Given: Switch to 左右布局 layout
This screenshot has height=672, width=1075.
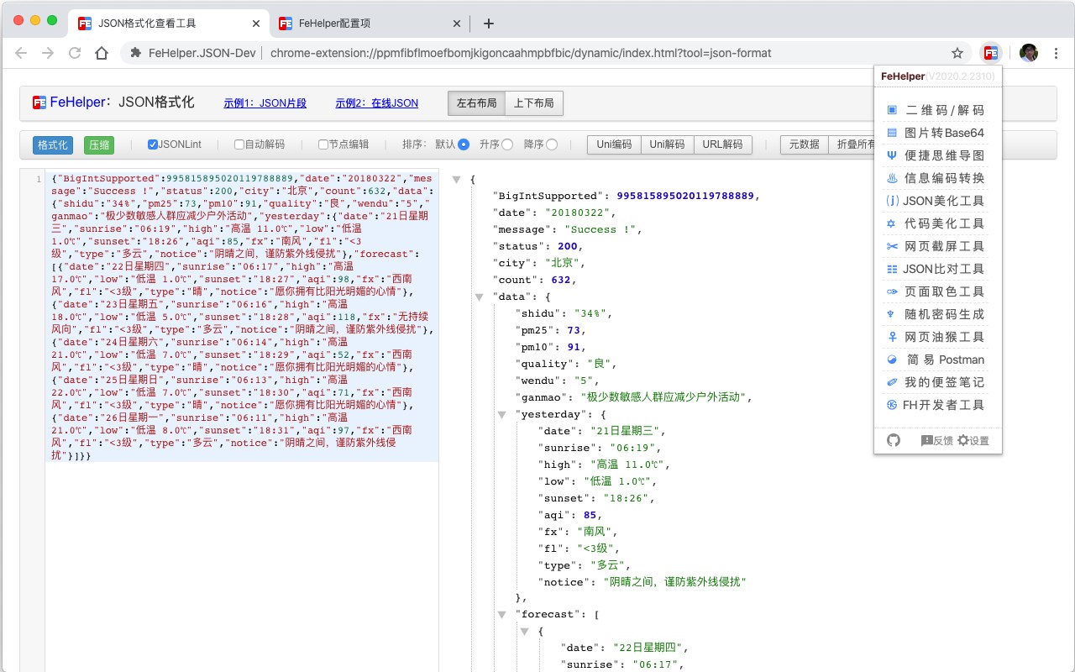Looking at the screenshot, I should tap(477, 103).
